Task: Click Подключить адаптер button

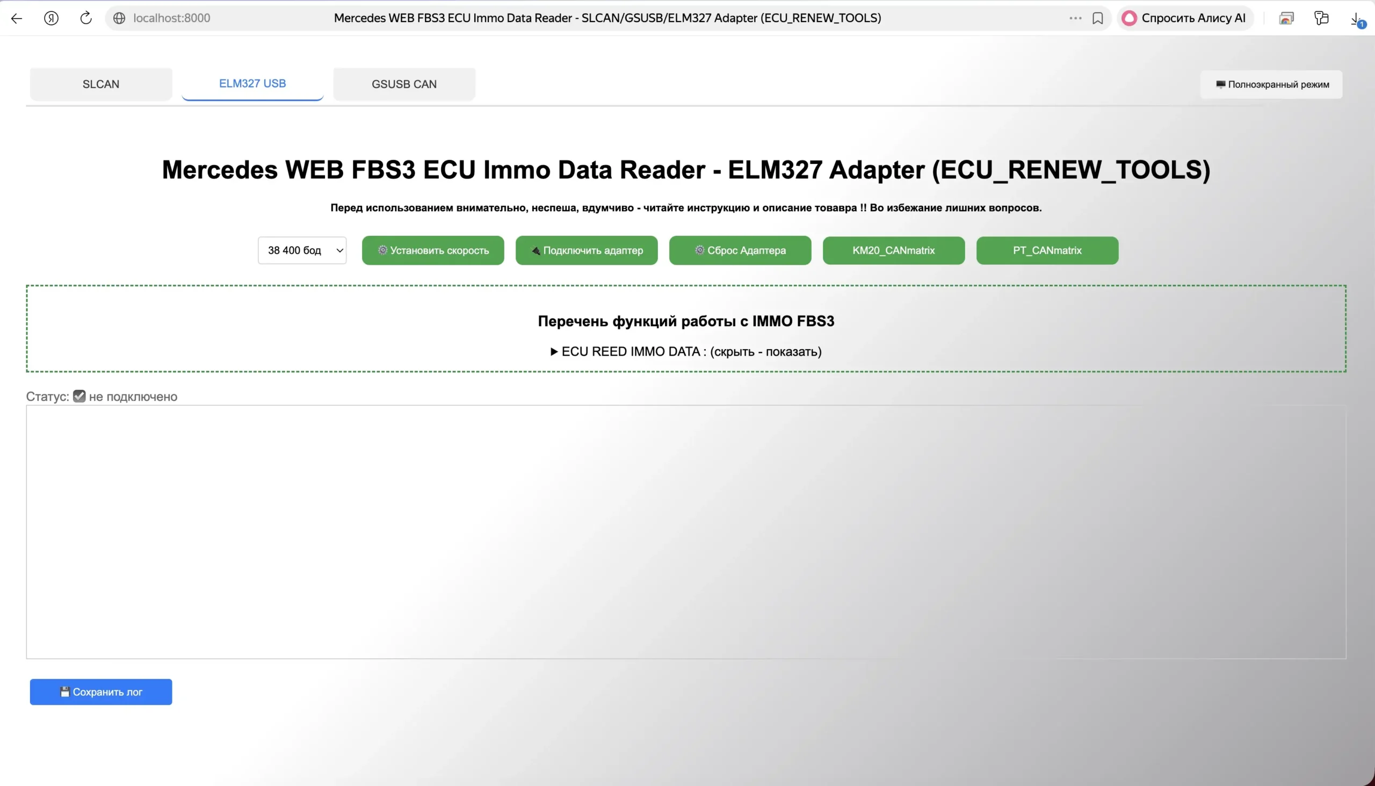Action: [x=587, y=250]
